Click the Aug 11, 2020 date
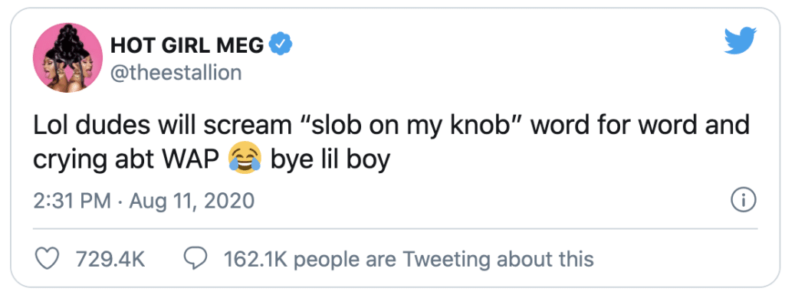This screenshot has width=785, height=295. click(x=192, y=201)
